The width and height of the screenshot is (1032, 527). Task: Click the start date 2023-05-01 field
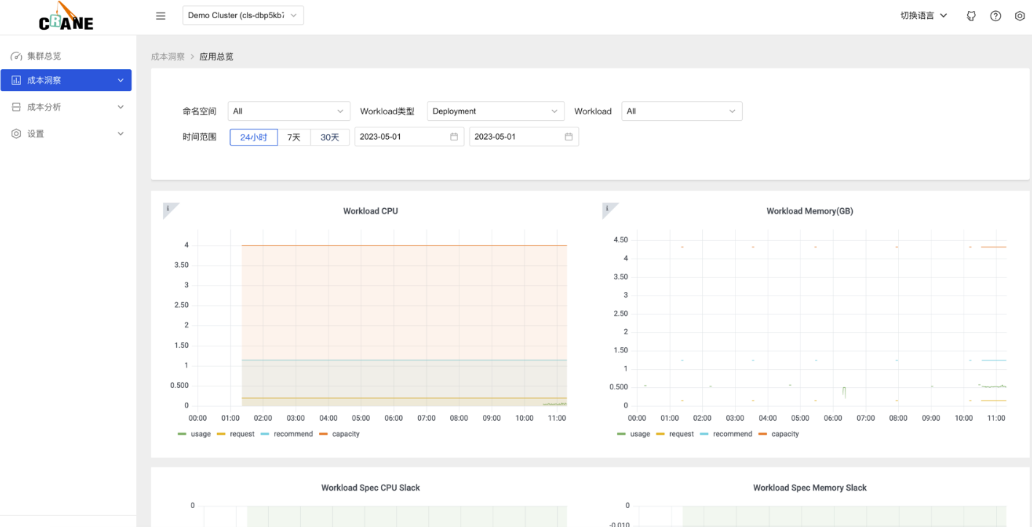[408, 137]
